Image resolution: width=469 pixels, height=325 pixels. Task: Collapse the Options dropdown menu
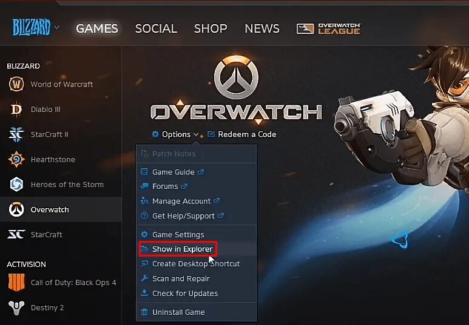coord(175,134)
